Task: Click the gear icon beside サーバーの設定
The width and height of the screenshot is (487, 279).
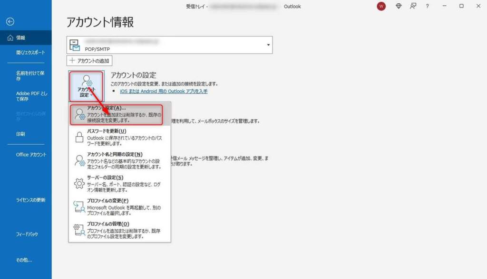Action: 79,184
